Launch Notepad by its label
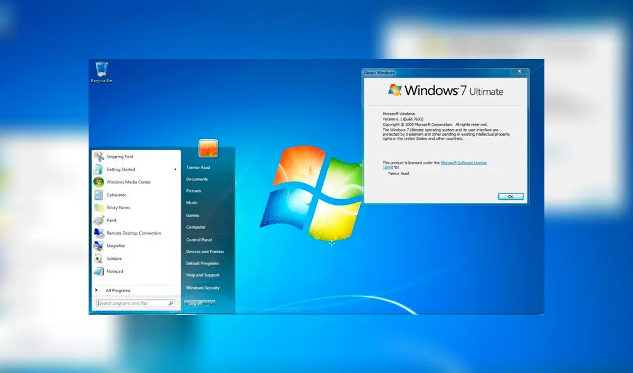 click(115, 271)
